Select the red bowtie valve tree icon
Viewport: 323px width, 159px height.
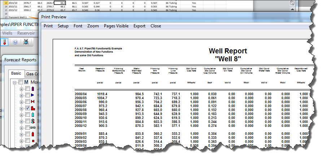[x=33, y=101]
